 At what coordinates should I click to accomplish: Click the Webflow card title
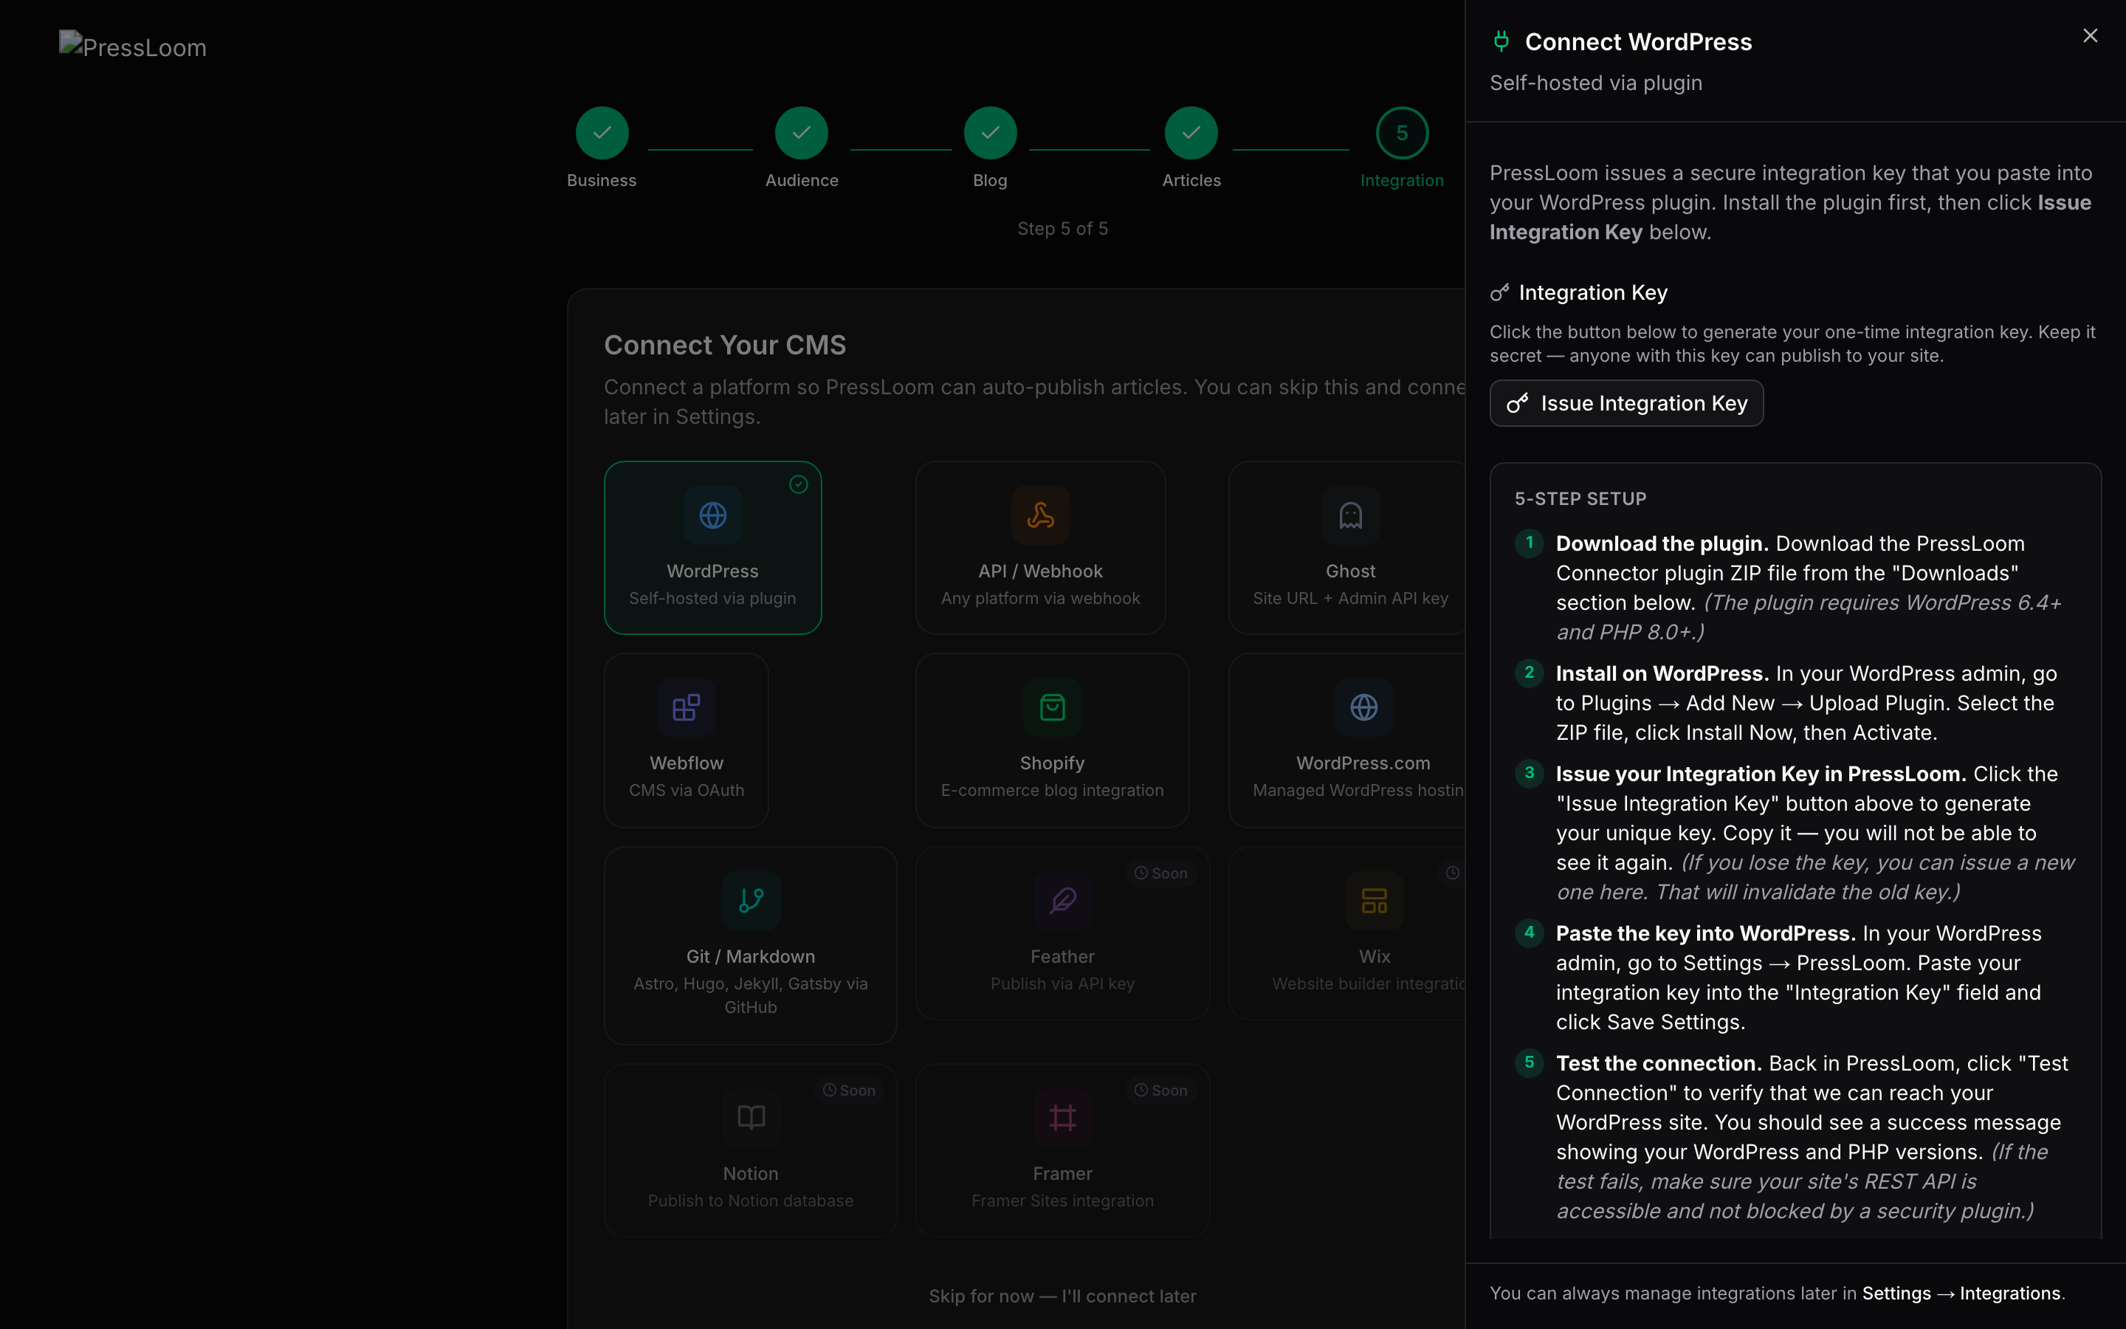pos(686,763)
